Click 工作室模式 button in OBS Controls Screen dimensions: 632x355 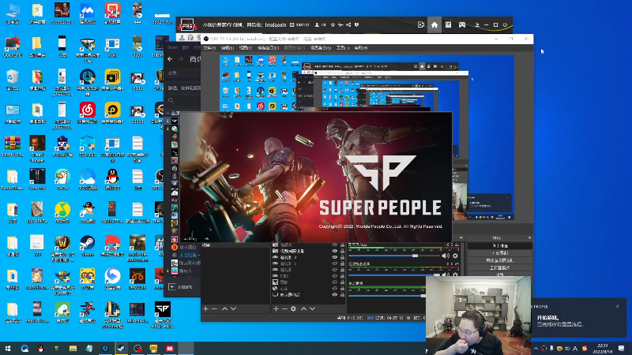point(500,267)
